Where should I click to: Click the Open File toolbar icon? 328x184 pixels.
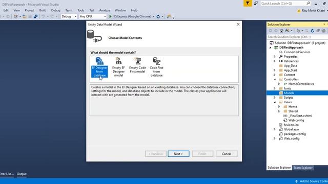[x=25, y=16]
